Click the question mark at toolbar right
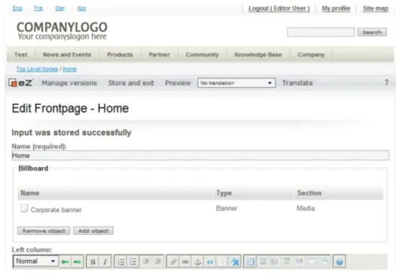This screenshot has width=396, height=278. (386, 82)
